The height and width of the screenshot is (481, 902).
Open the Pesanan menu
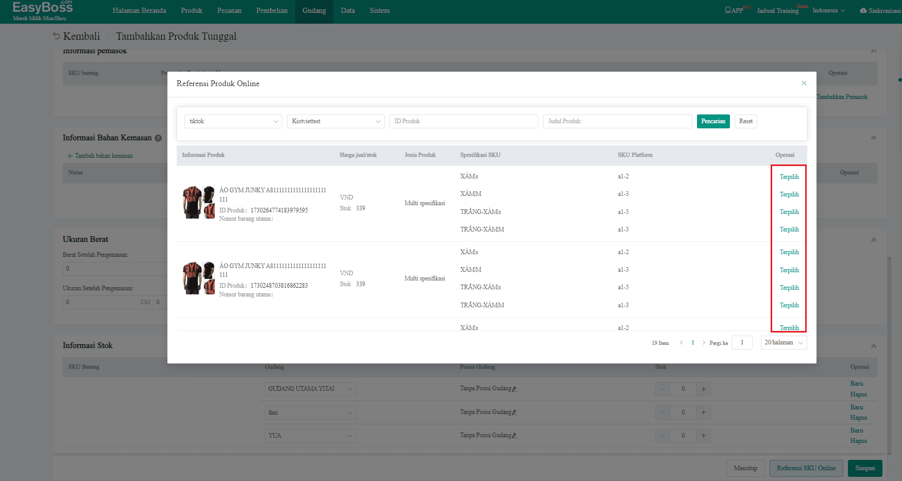[229, 11]
